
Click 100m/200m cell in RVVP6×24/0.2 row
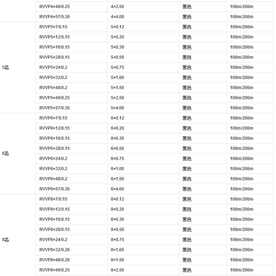pyautogui.click(x=242, y=159)
